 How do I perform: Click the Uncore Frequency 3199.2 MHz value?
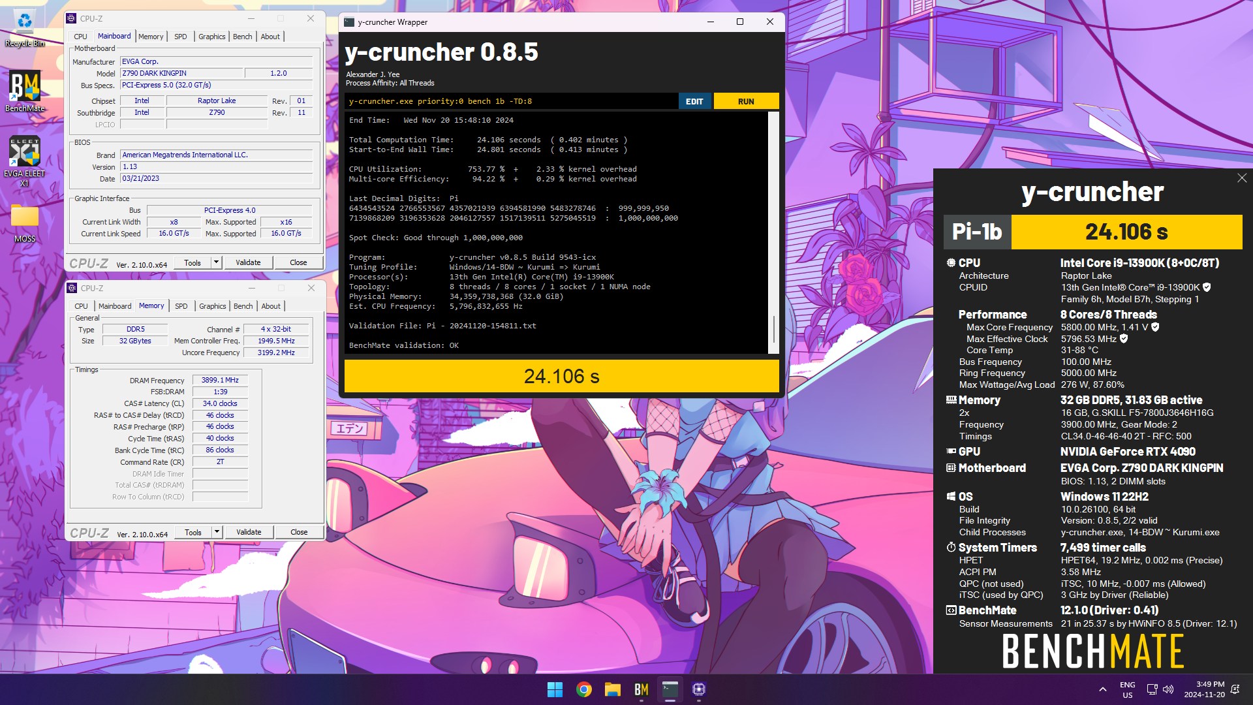276,352
